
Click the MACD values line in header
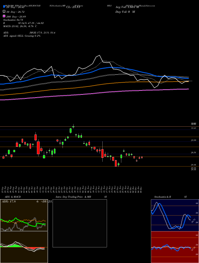point(20,26)
